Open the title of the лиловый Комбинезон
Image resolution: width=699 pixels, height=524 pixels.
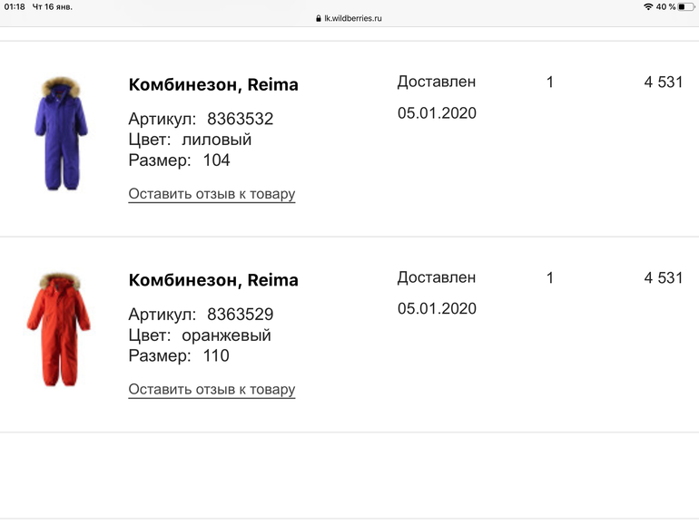point(213,85)
